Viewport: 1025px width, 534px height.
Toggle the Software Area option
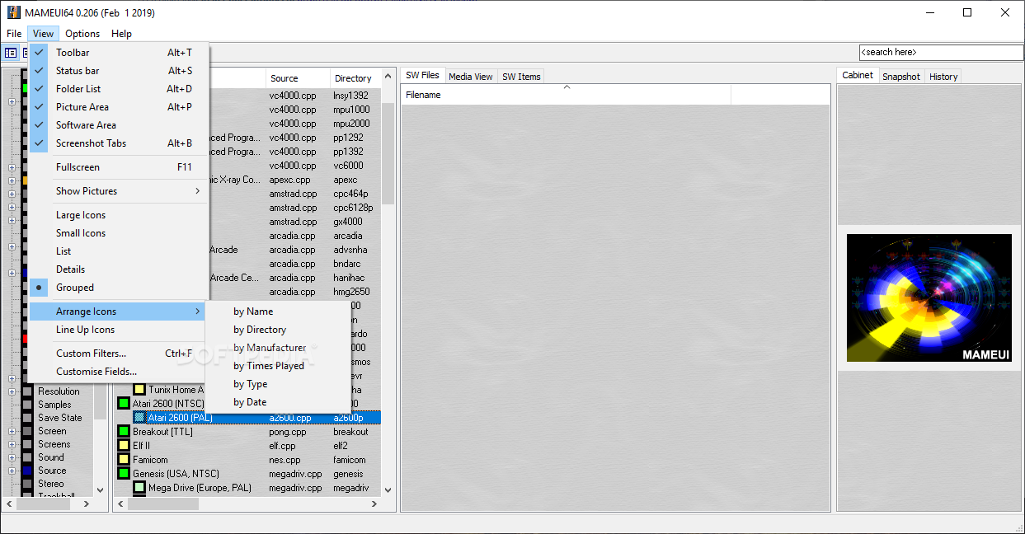click(119, 125)
